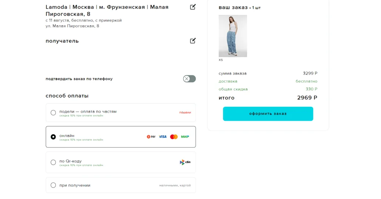The image size is (381, 199).
Task: Click the наличными, картой label
Action: pos(175,185)
